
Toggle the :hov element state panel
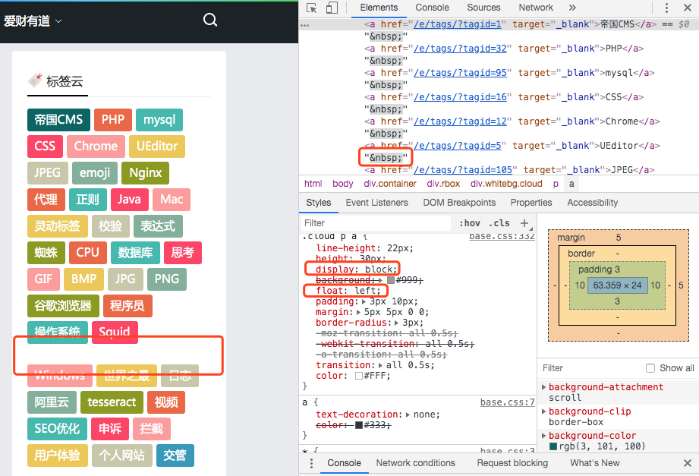click(x=470, y=223)
